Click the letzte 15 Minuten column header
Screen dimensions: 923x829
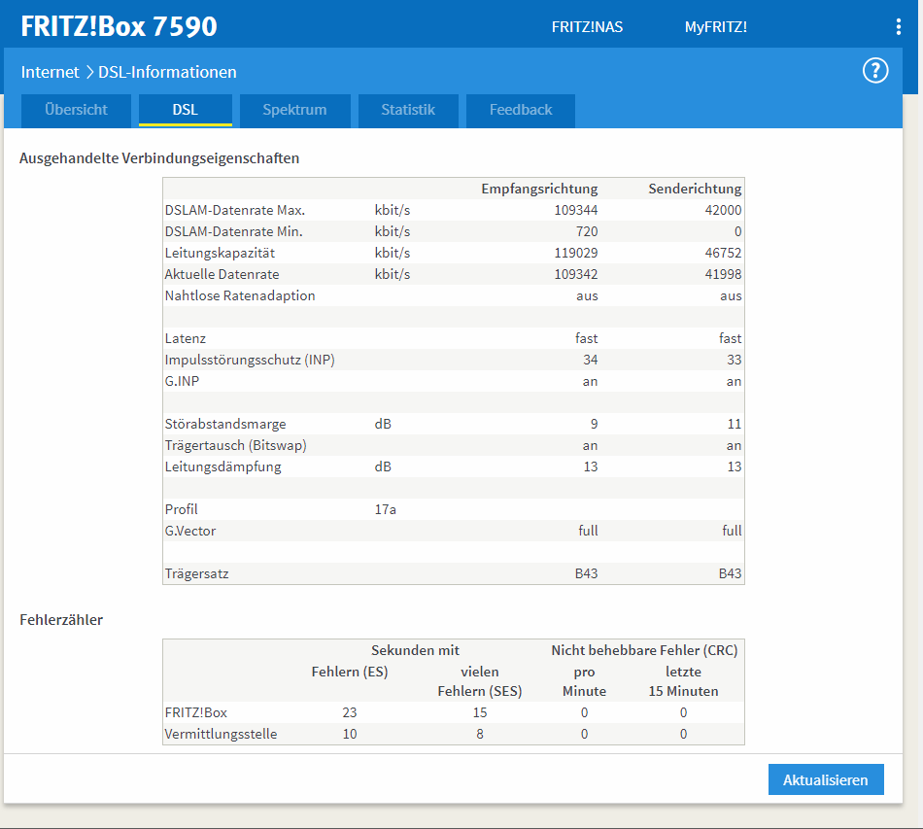(x=683, y=681)
